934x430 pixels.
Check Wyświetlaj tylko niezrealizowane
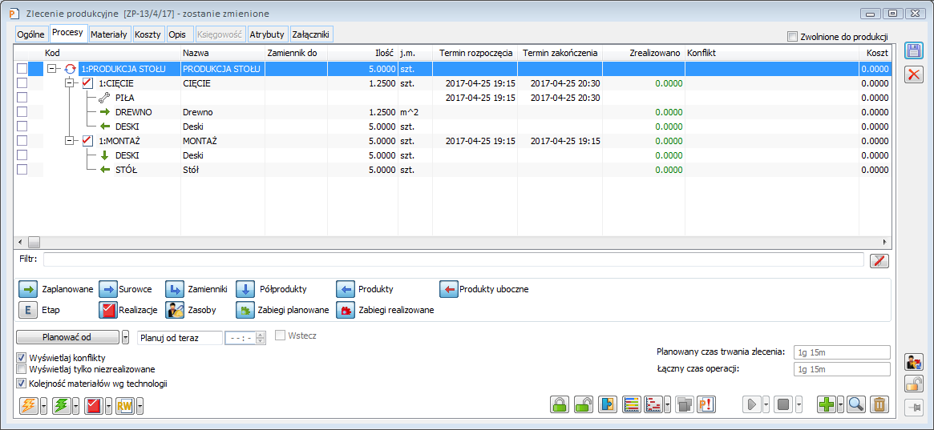click(x=21, y=369)
